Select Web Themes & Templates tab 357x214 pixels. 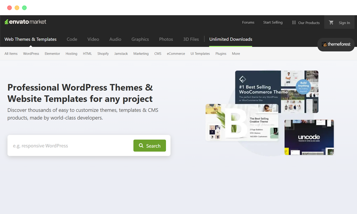point(30,39)
